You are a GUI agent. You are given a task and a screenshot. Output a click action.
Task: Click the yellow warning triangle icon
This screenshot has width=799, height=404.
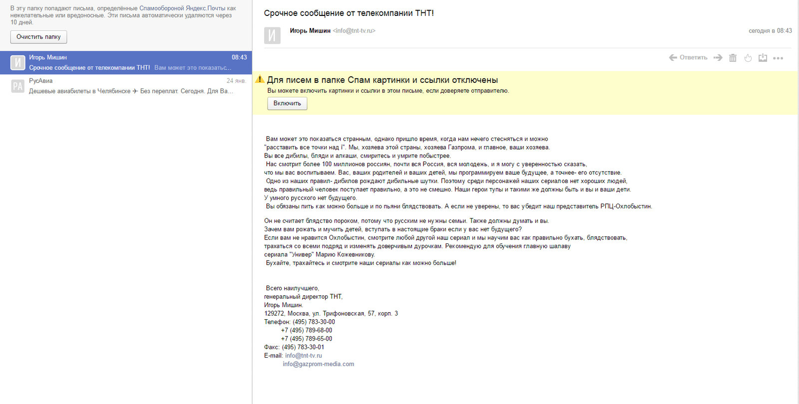coord(260,79)
